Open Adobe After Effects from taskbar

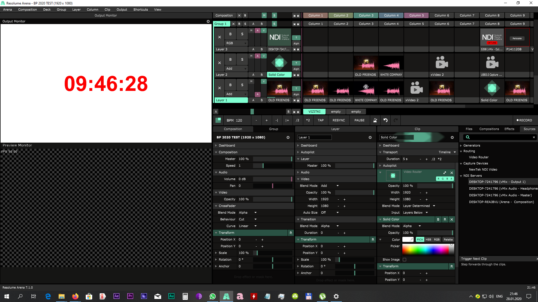point(116,296)
